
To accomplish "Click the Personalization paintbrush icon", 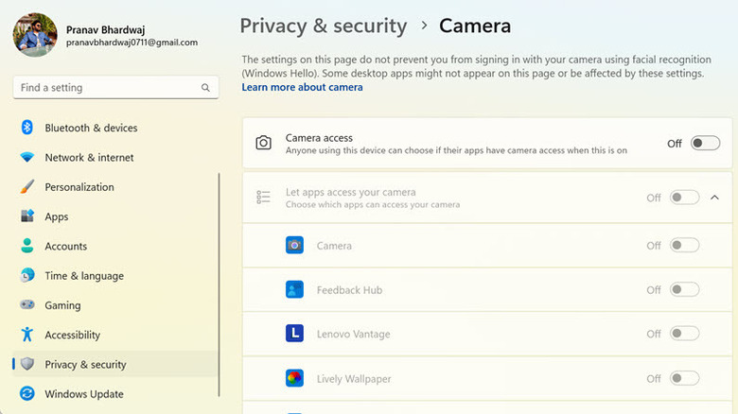I will tap(27, 187).
